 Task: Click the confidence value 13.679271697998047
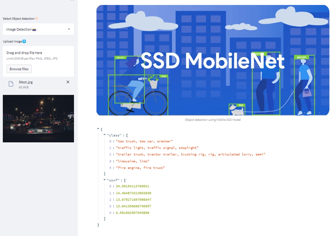coord(133,199)
